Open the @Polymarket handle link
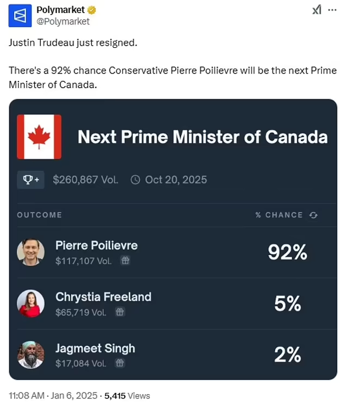345x411 pixels. tap(63, 21)
